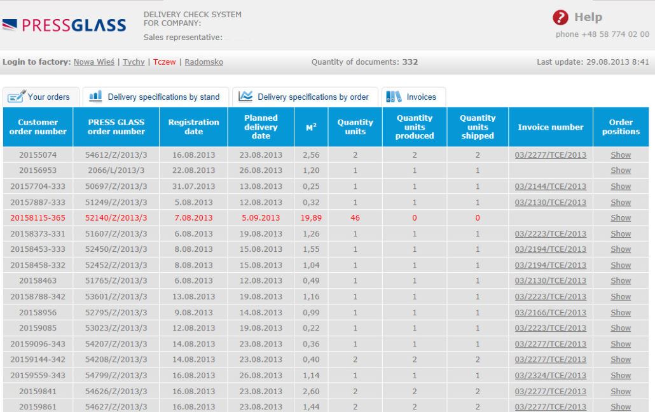Open invoice 03/2277/TCE/2013 for order 20159144-342
Image resolution: width=655 pixels, height=412 pixels.
(551, 359)
